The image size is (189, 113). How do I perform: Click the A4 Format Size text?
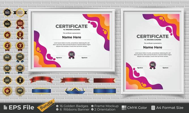click(x=170, y=108)
